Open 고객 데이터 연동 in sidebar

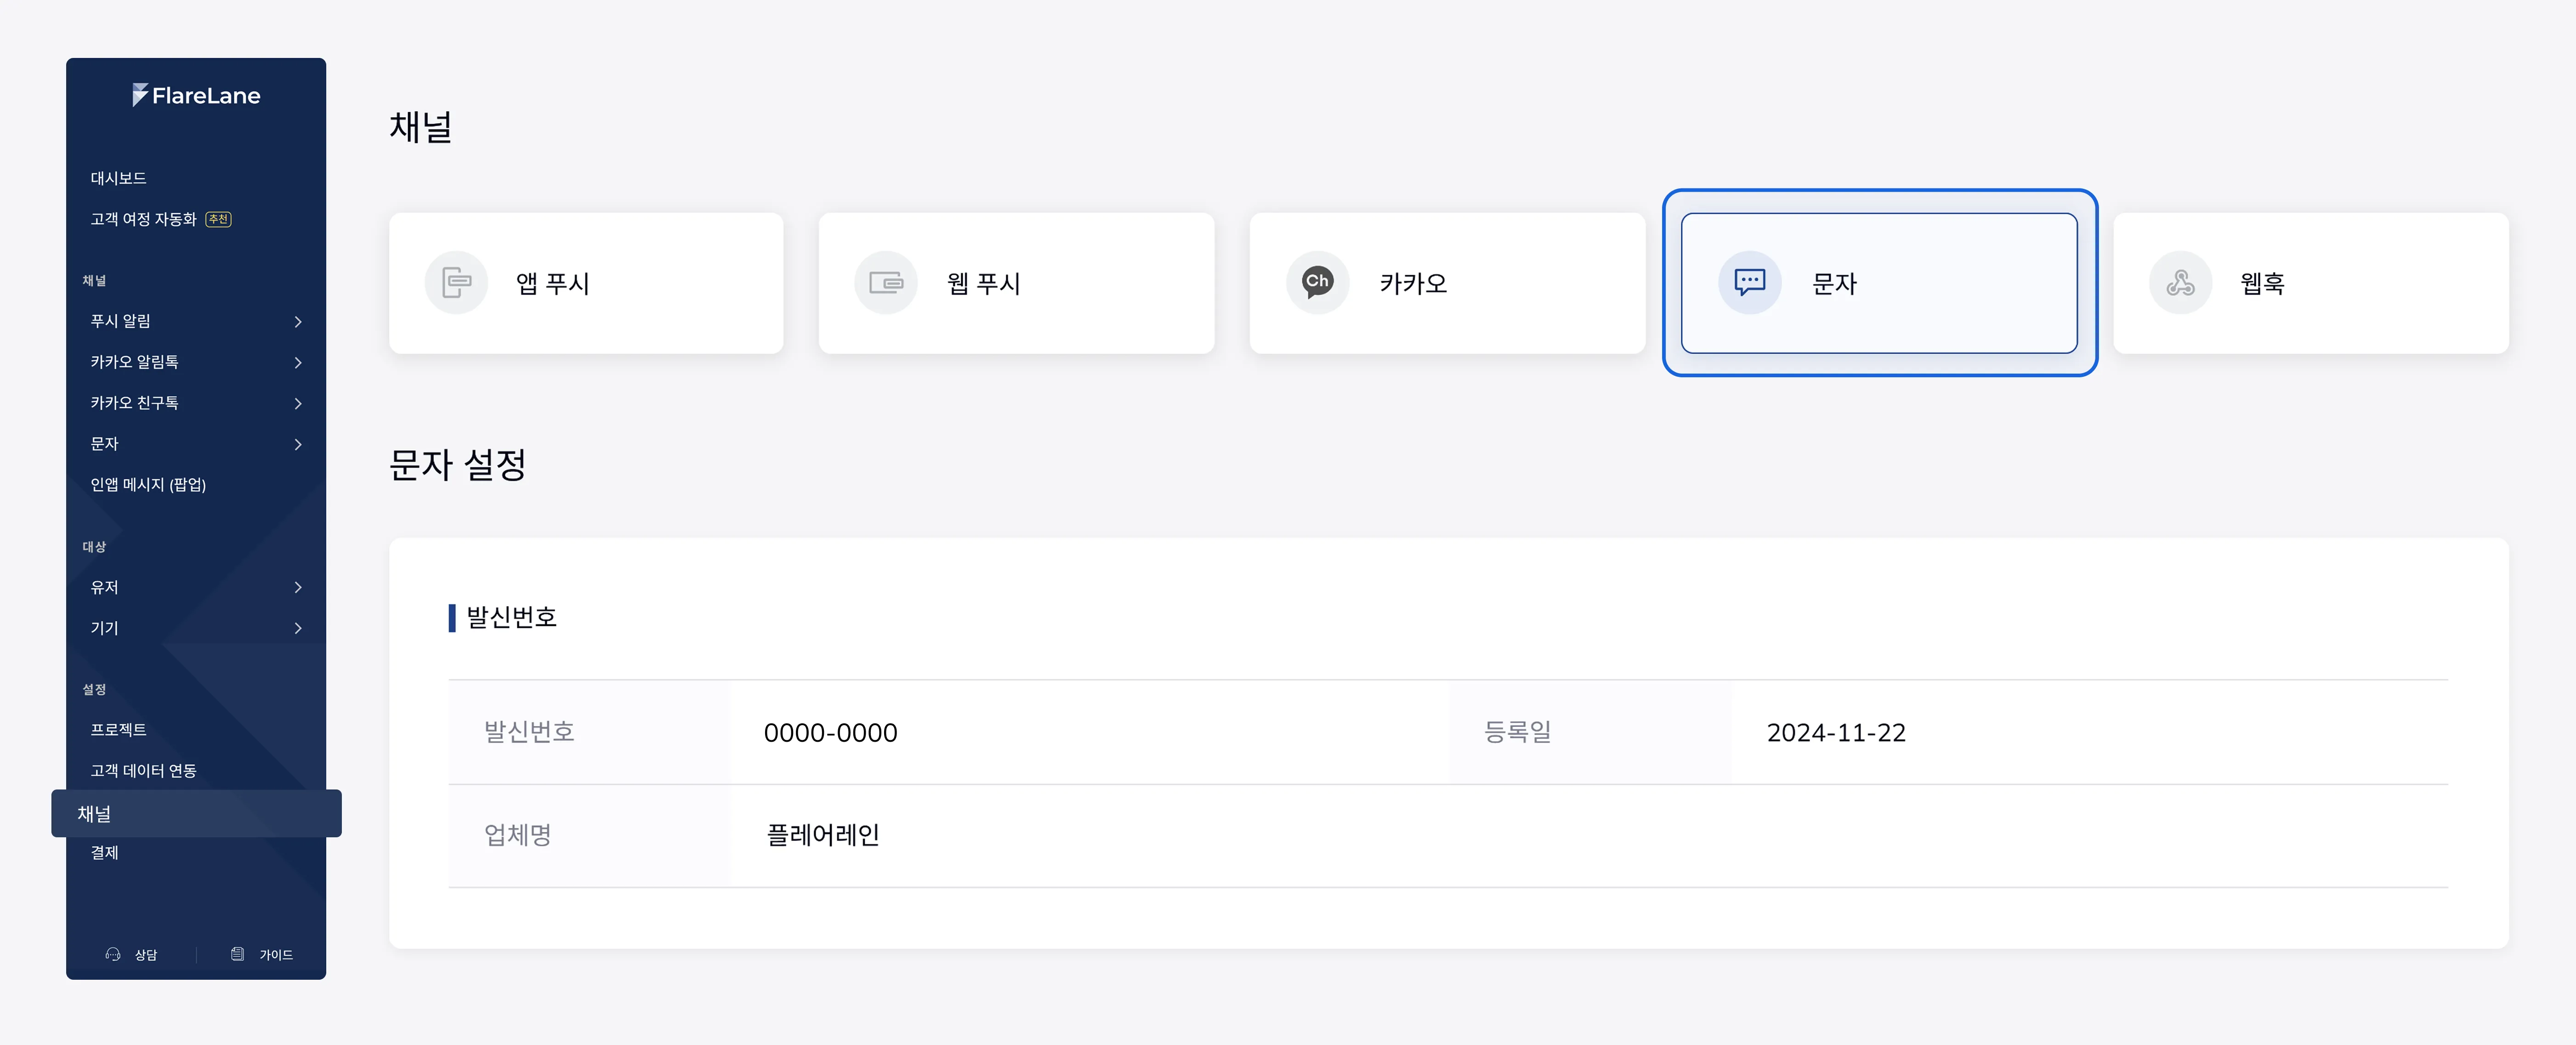[143, 771]
